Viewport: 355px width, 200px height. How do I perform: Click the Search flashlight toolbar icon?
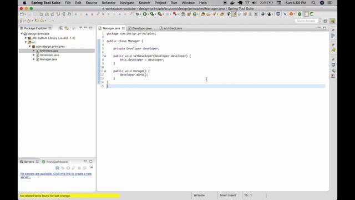tap(214, 14)
